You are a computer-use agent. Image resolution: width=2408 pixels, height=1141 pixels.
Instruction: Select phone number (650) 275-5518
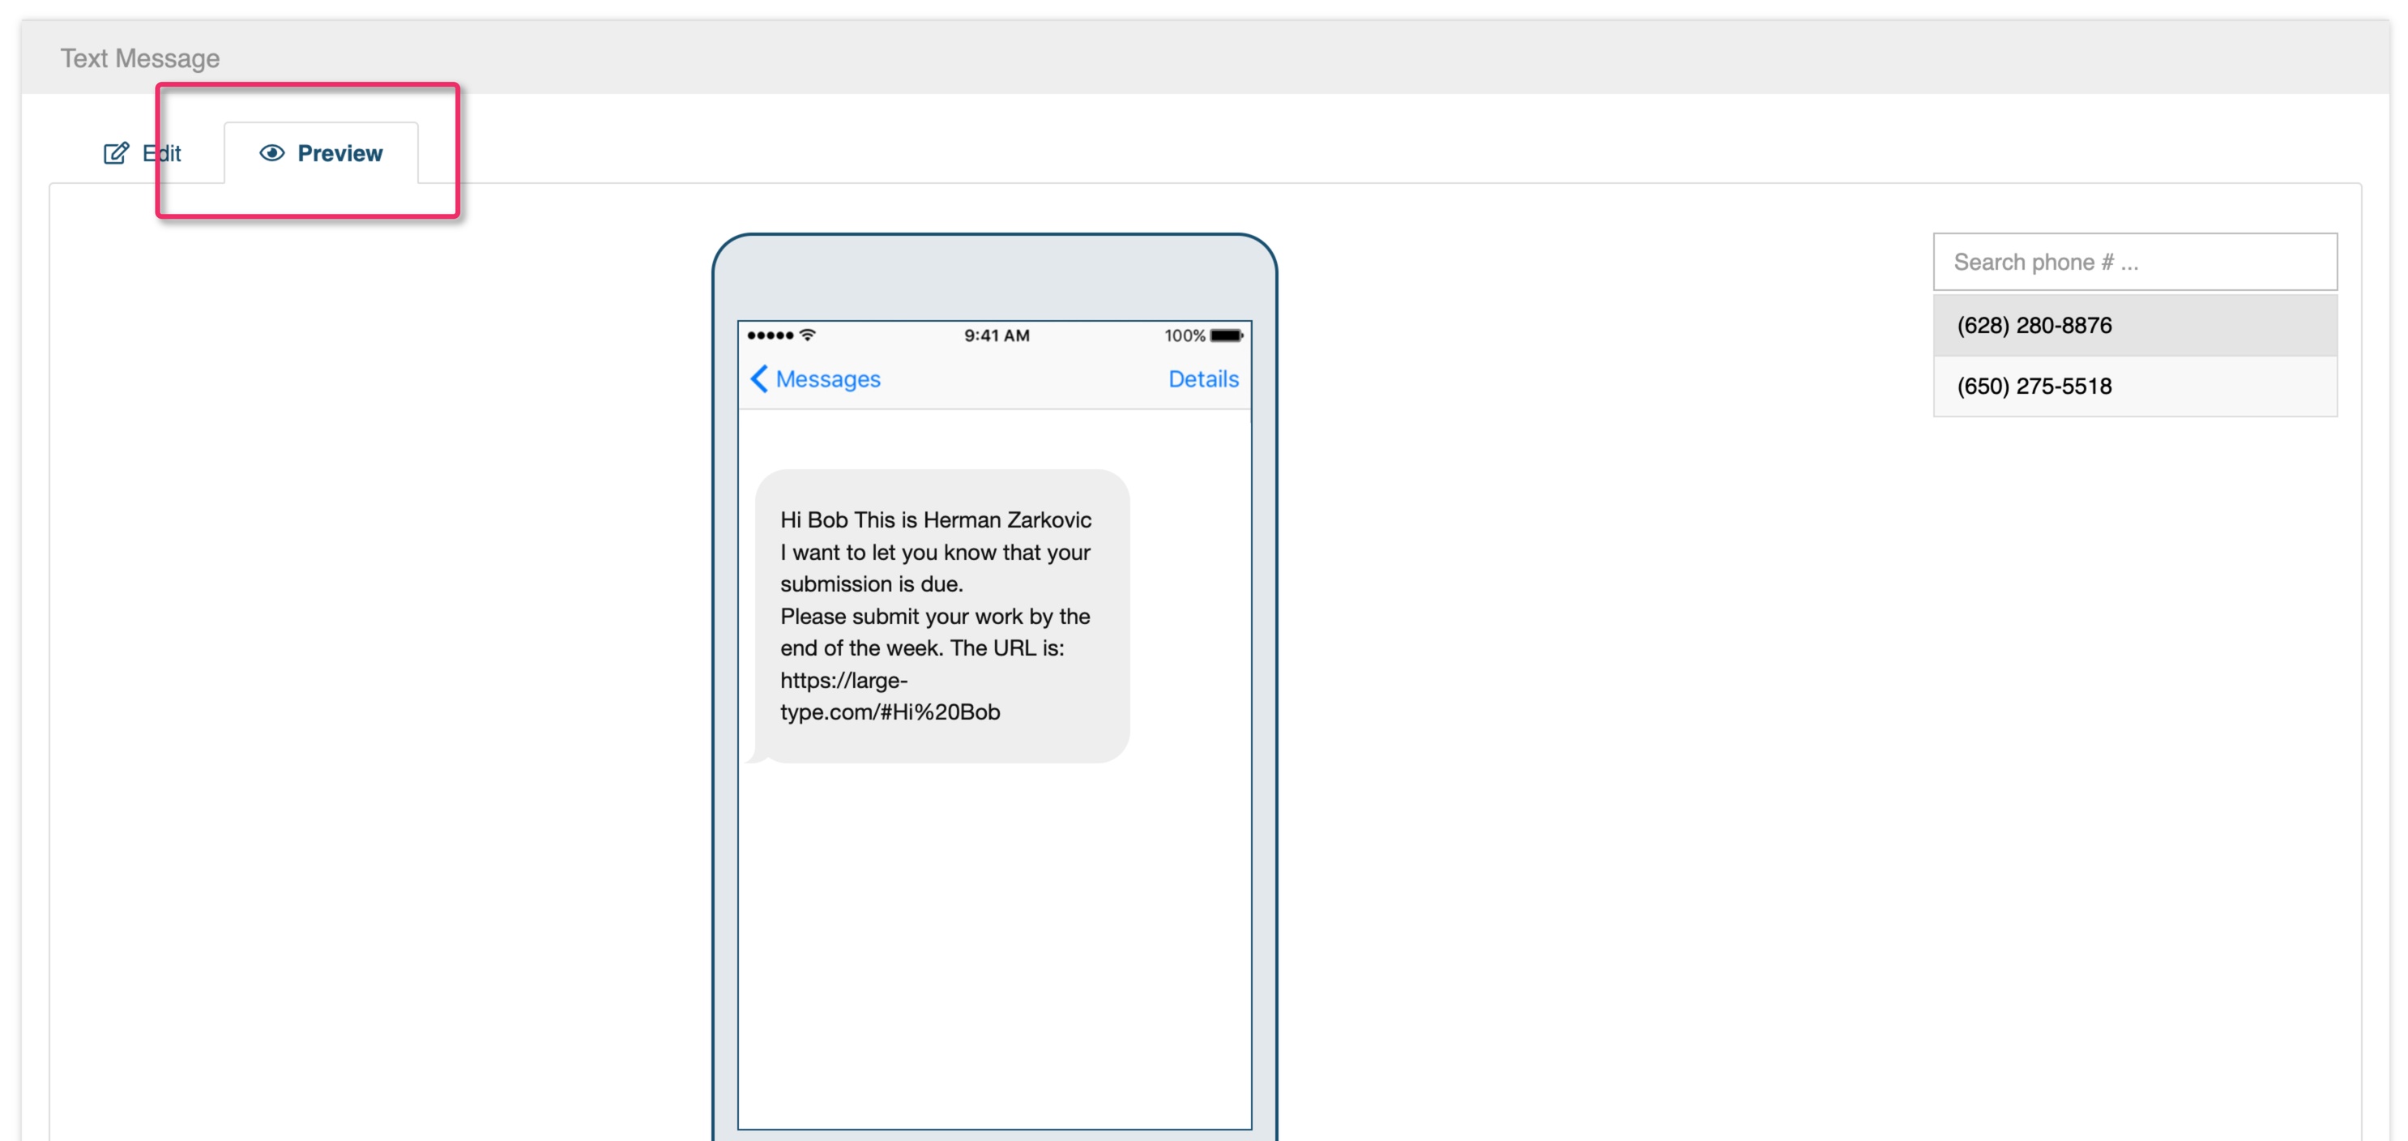click(x=2135, y=387)
